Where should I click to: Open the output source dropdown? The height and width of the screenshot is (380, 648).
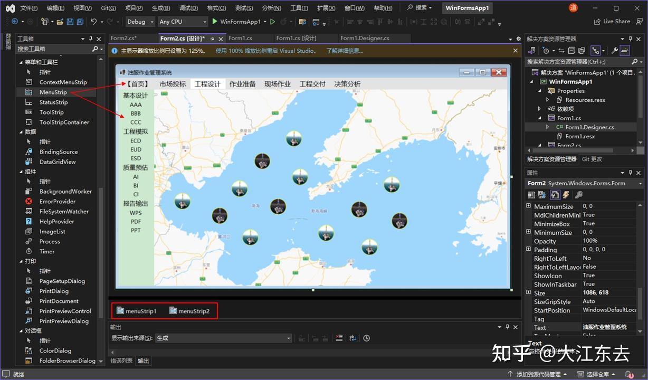(223, 338)
